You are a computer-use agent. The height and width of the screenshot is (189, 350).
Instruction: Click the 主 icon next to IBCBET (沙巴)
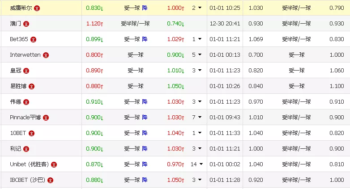(x=50, y=180)
